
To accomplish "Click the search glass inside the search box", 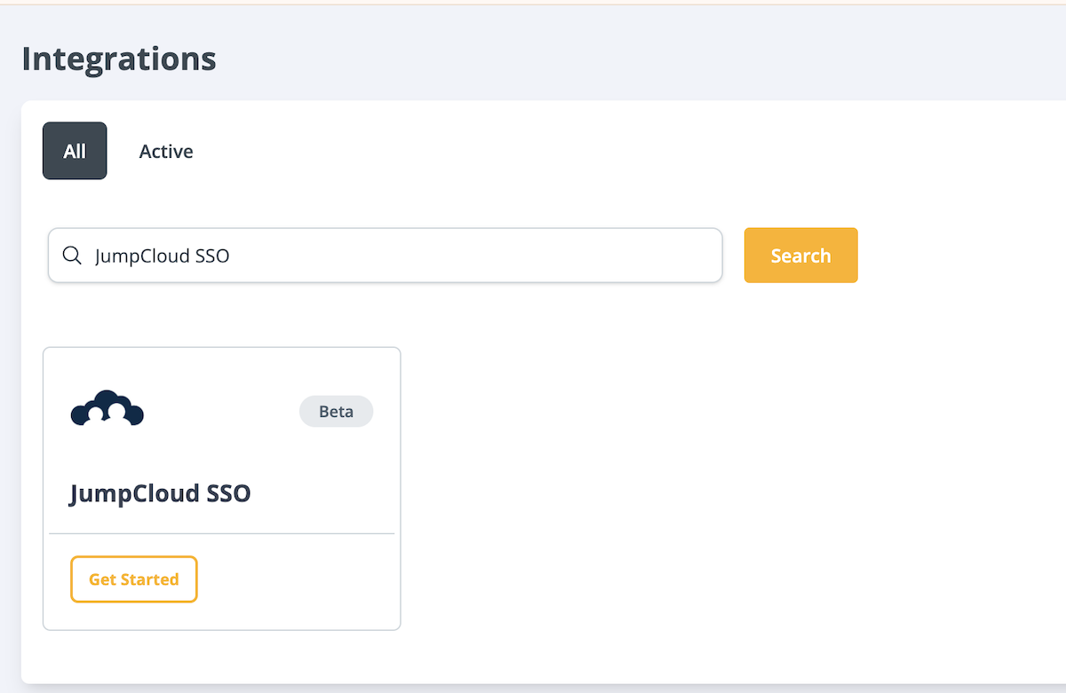I will point(72,256).
